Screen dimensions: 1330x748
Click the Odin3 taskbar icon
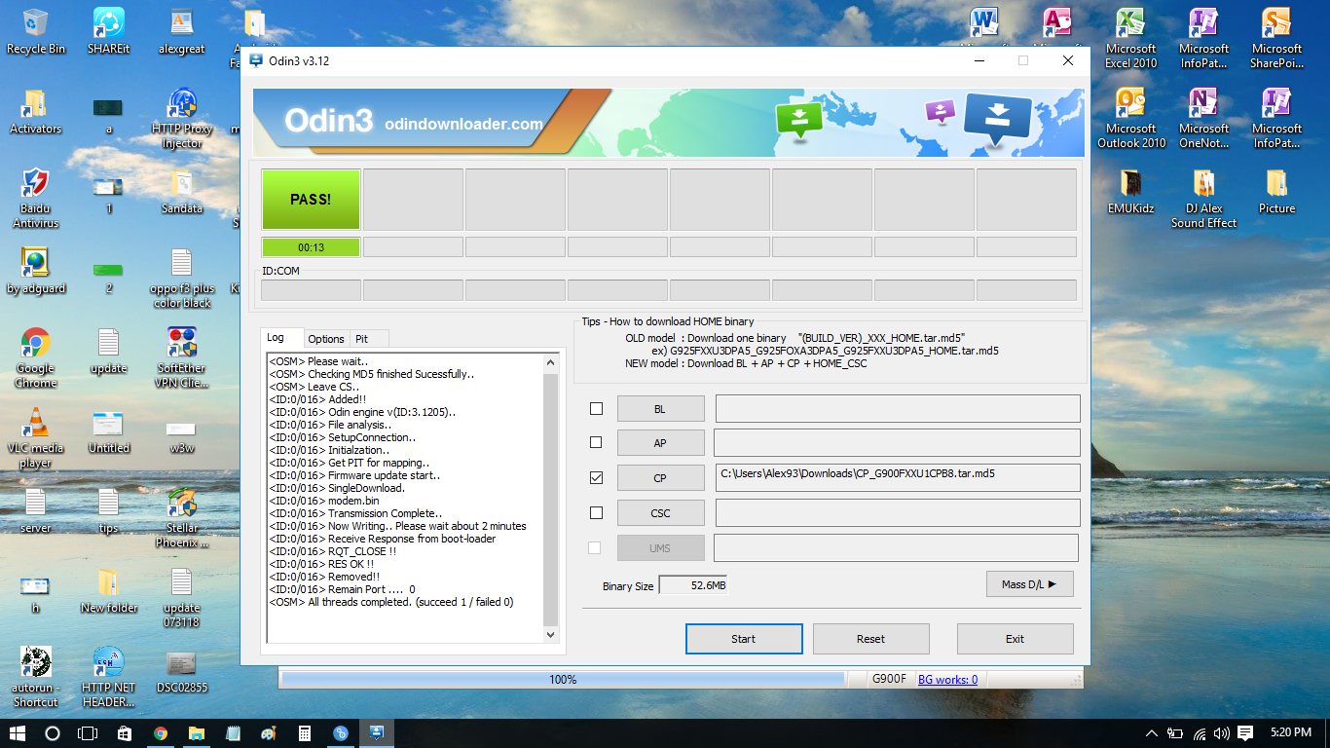pos(376,733)
